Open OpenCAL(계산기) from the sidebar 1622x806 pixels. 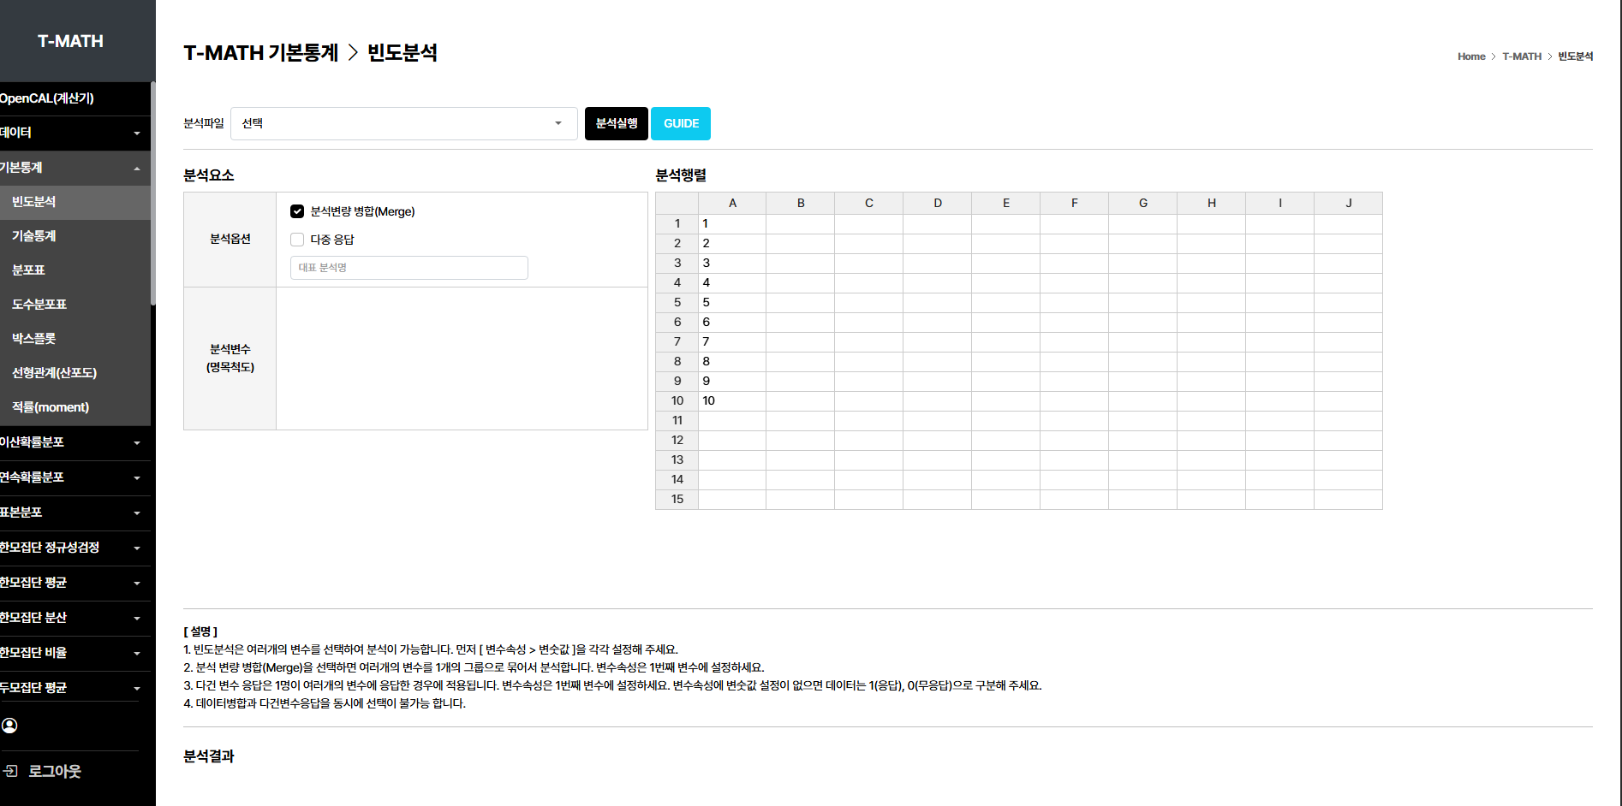point(48,98)
